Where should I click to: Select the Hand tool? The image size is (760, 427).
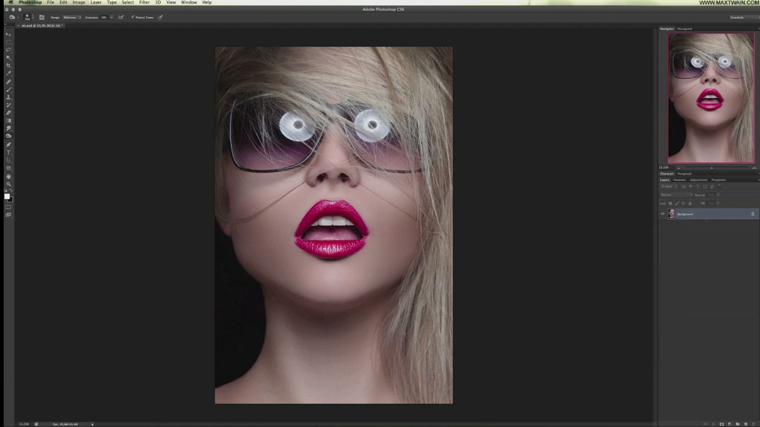8,176
